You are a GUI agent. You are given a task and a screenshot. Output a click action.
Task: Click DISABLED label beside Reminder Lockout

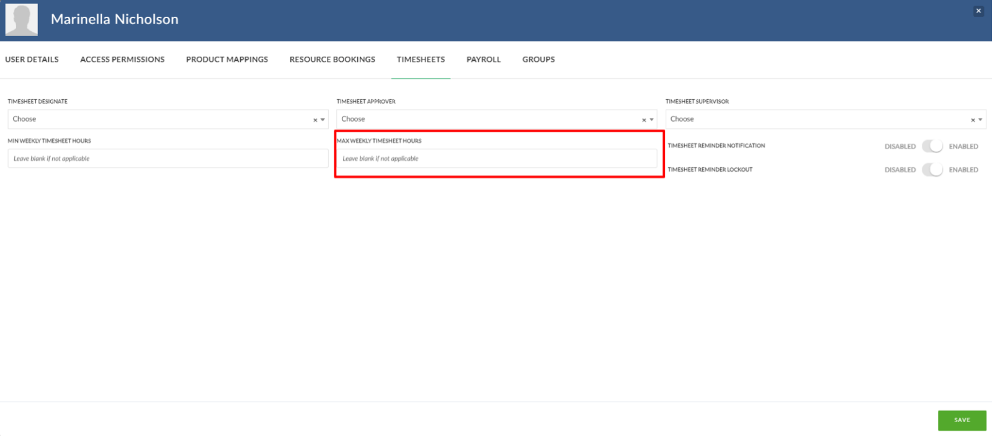pos(900,170)
